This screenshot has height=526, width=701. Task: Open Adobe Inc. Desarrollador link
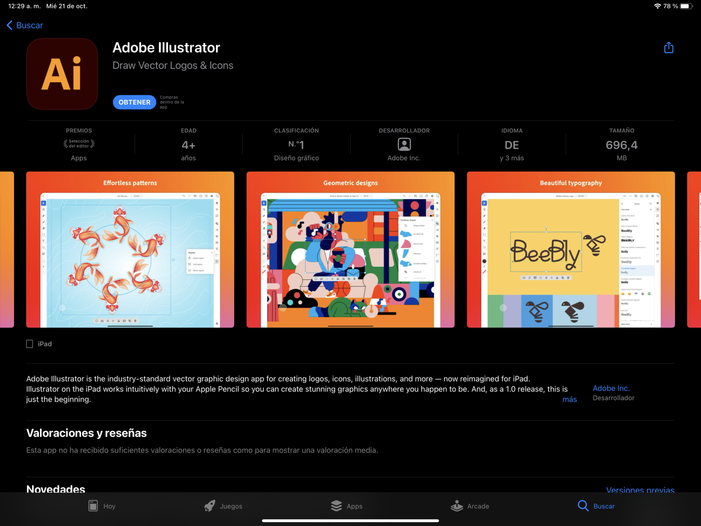pyautogui.click(x=613, y=393)
